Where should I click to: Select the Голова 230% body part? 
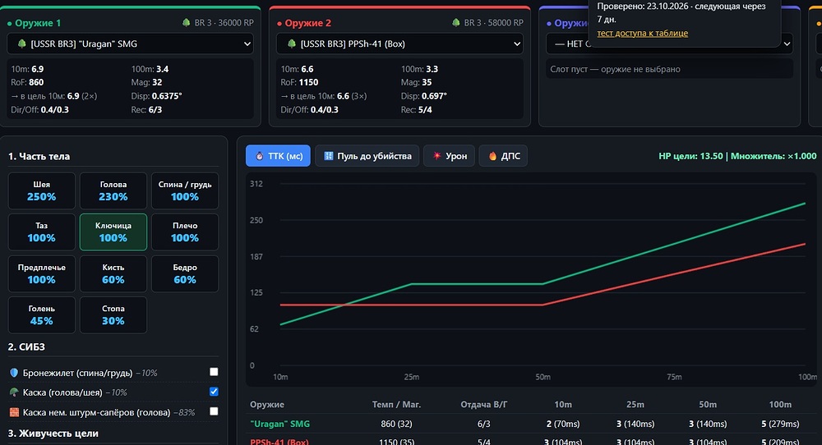[x=113, y=190]
